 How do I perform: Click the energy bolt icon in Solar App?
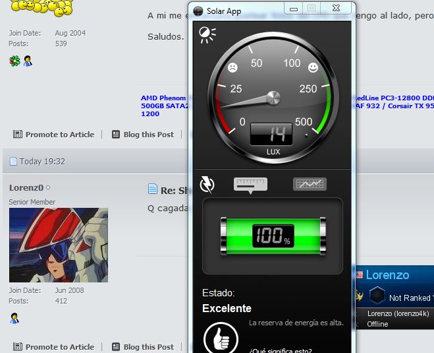(x=207, y=184)
